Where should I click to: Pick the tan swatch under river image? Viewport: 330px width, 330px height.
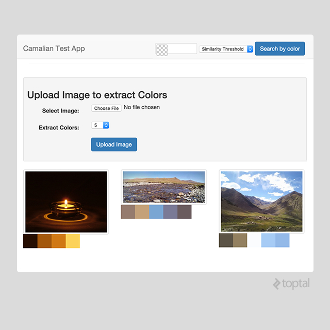pyautogui.click(x=142, y=212)
